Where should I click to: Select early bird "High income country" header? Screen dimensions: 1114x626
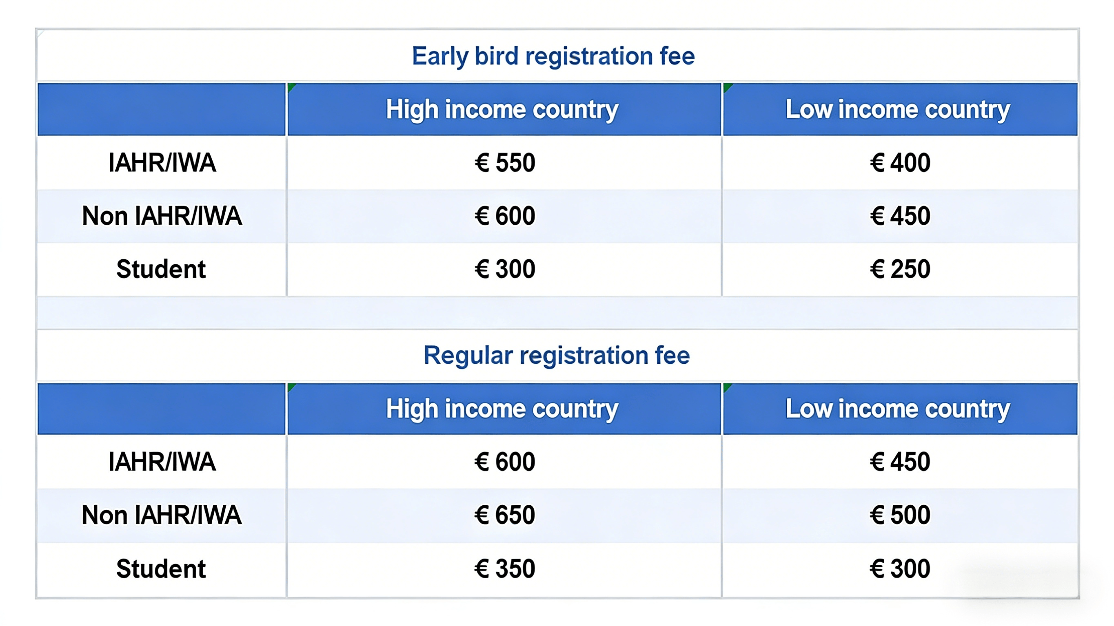502,109
